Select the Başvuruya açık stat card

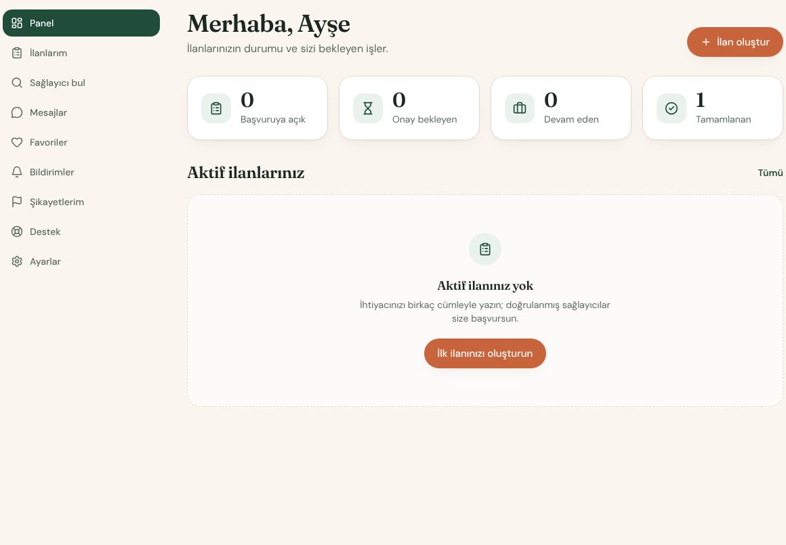257,108
